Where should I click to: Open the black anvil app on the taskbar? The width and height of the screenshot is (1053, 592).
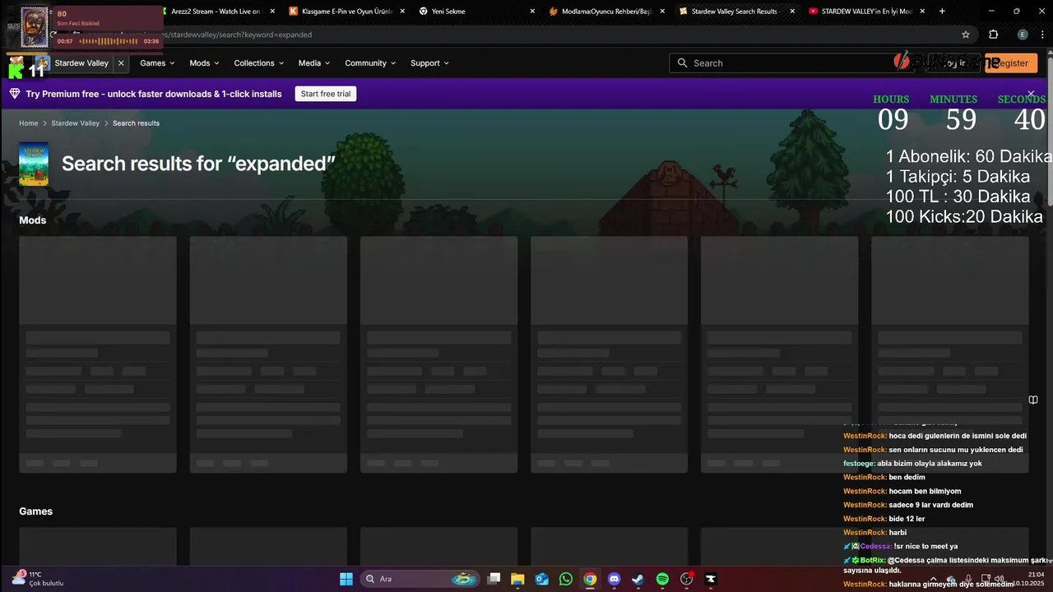[711, 579]
